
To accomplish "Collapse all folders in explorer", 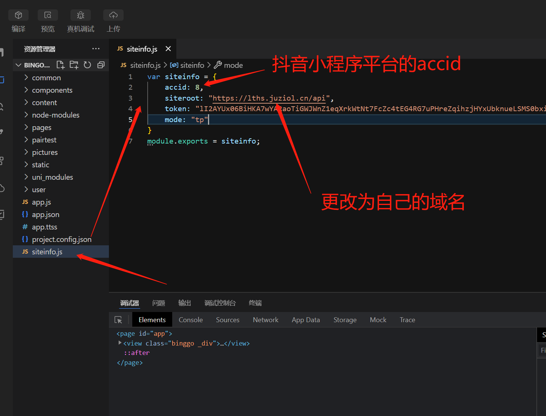I will (101, 65).
